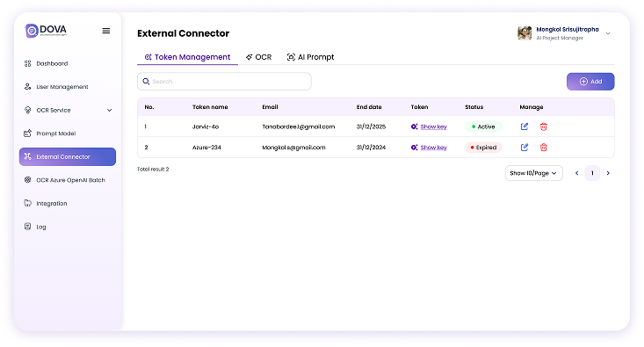Click the User Management sidebar icon
644x347 pixels.
[27, 87]
